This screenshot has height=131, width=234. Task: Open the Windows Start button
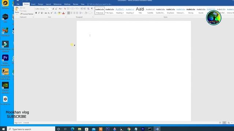coord(3,129)
